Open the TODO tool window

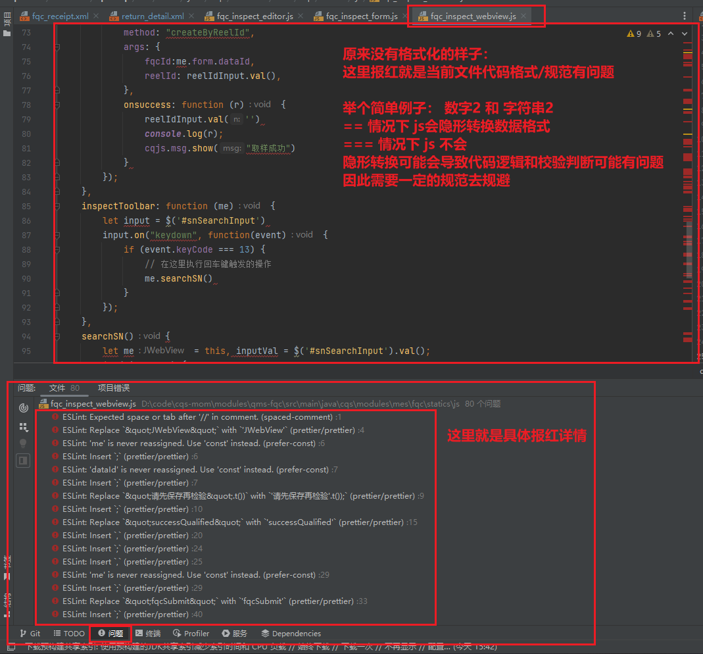69,634
